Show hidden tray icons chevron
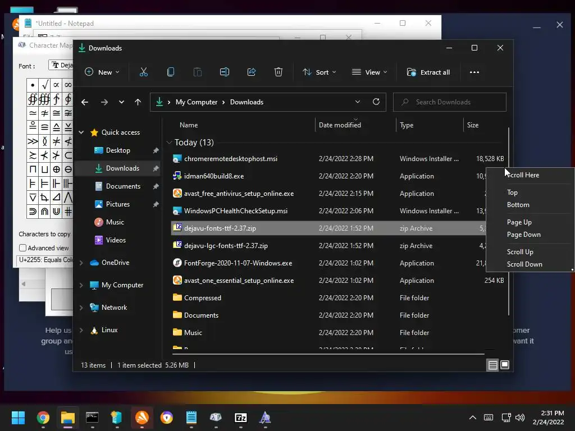The width and height of the screenshot is (575, 431). coord(473,418)
